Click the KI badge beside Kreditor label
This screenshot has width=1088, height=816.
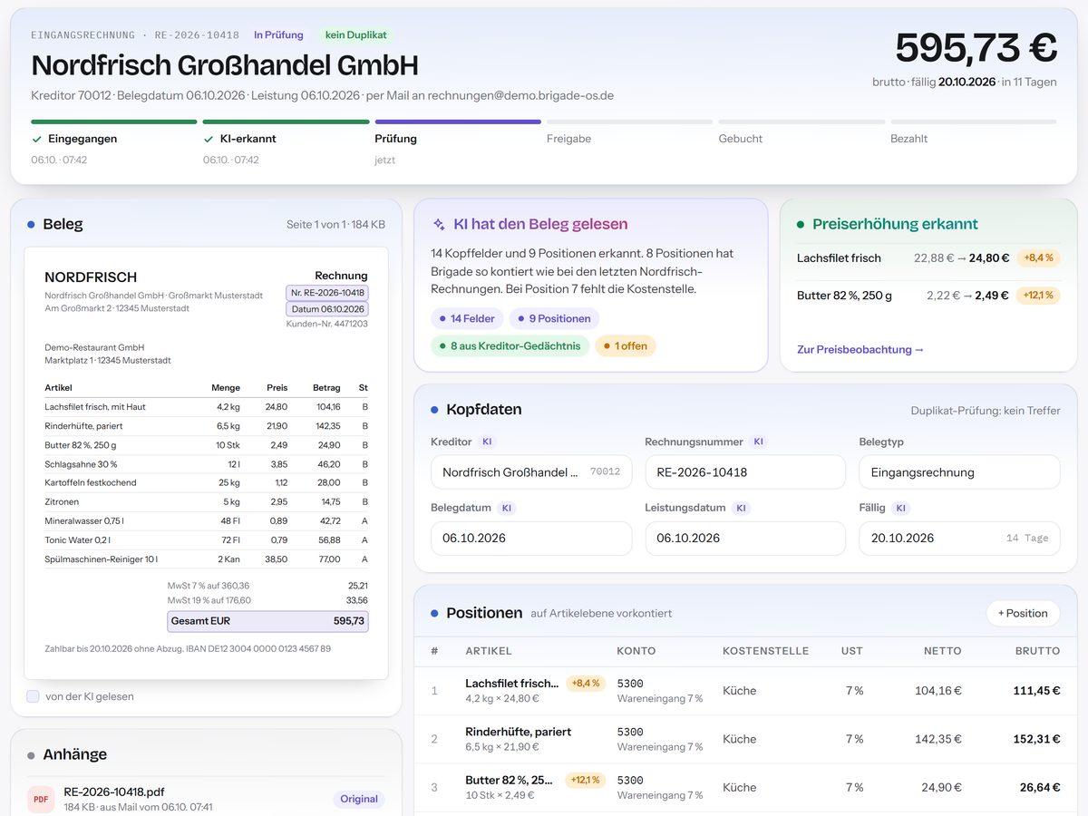487,442
